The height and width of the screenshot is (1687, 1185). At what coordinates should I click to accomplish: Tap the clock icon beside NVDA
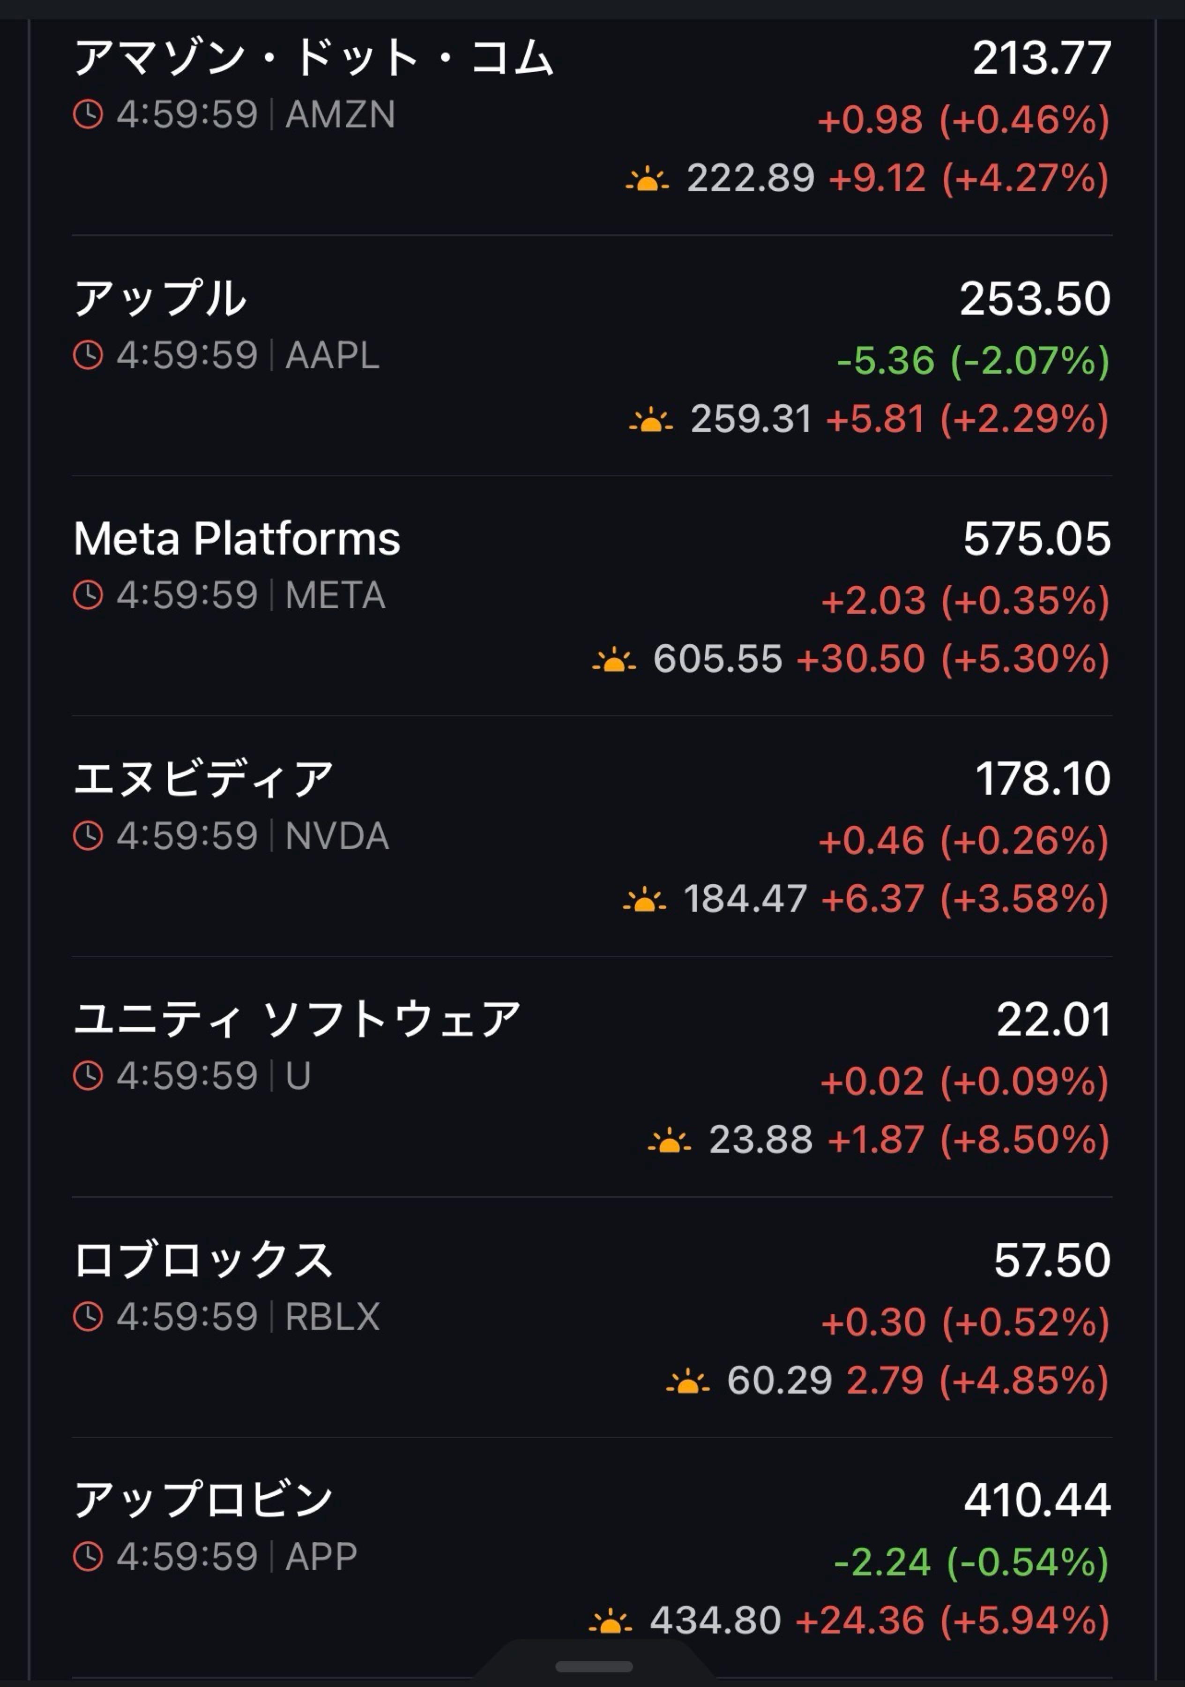[x=88, y=836]
